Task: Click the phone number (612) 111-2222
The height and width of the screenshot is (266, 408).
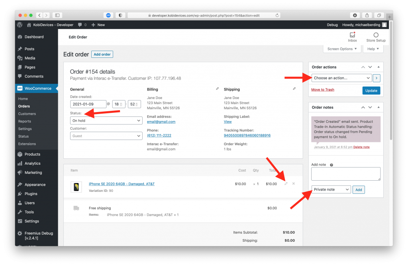Action: click(x=159, y=136)
